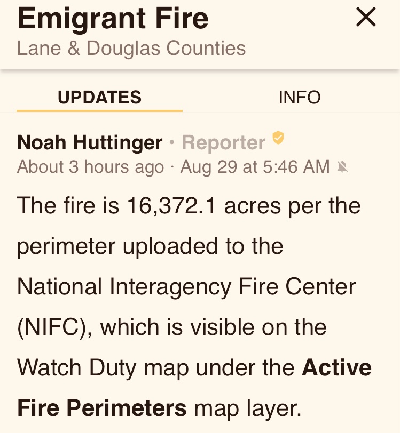The image size is (400, 433).
Task: Click the bold 'Fire Perimeters' text
Action: click(x=102, y=408)
